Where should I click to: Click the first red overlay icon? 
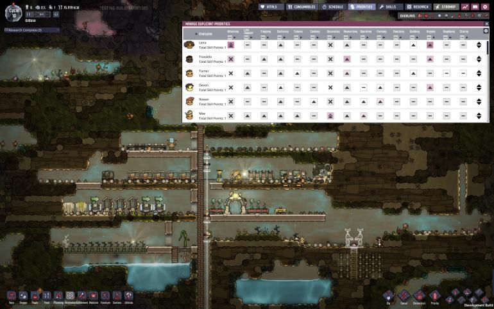point(420,16)
